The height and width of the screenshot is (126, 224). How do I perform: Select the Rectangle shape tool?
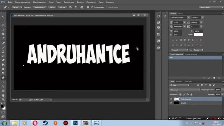3,91
